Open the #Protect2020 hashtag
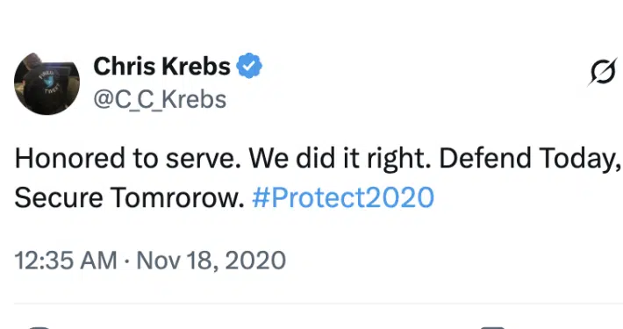The height and width of the screenshot is (329, 623). (x=343, y=197)
